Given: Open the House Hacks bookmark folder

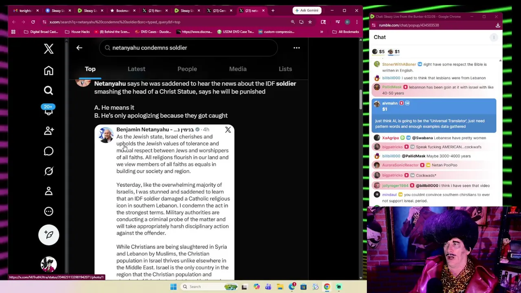Looking at the screenshot, I should (x=77, y=32).
